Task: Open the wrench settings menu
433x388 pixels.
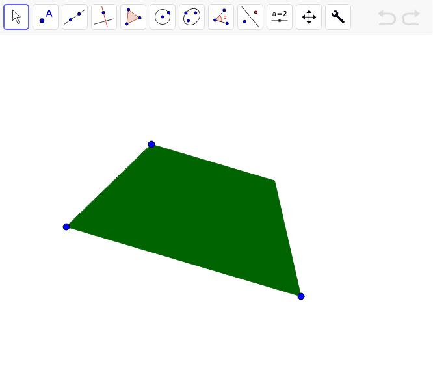Action: [x=338, y=17]
